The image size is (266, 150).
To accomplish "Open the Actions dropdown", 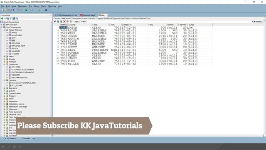I will (x=259, y=22).
